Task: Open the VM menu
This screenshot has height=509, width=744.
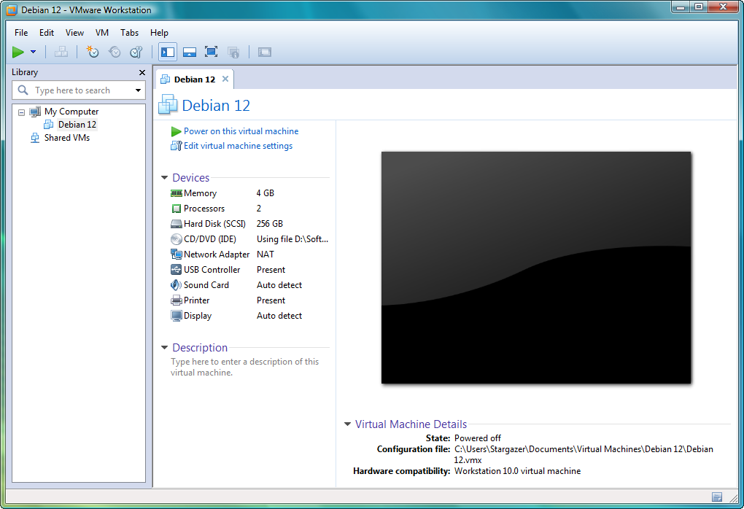Action: tap(102, 33)
